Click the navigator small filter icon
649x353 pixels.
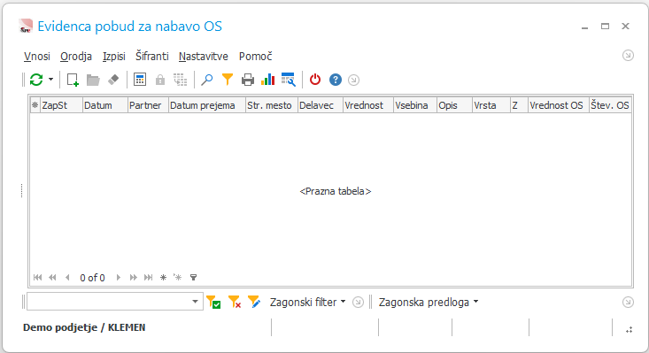pos(193,278)
